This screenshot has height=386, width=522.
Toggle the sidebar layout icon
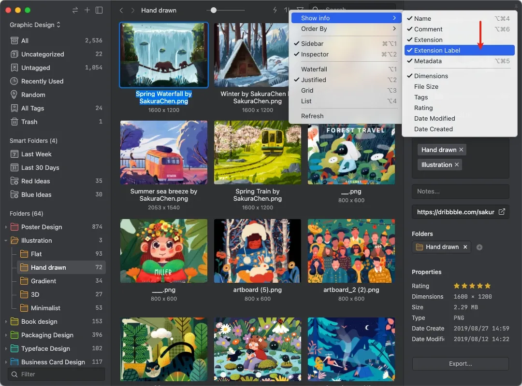pos(99,10)
